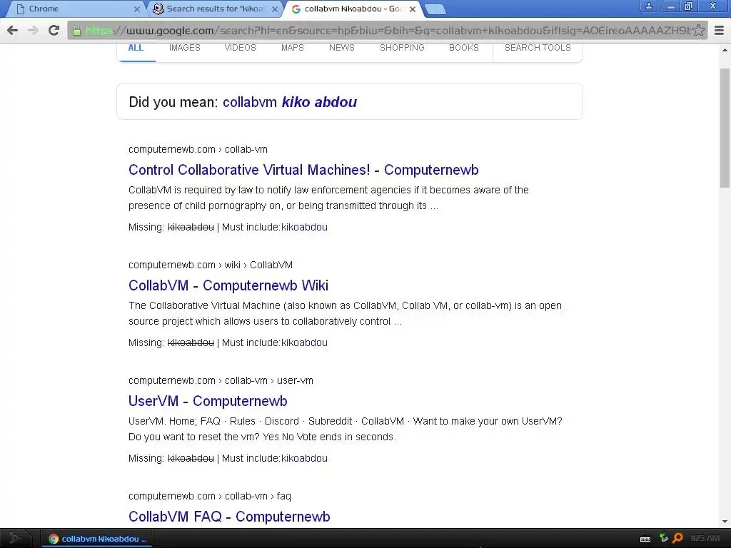Image resolution: width=731 pixels, height=548 pixels.
Task: Click the taskbar clock
Action: pyautogui.click(x=705, y=539)
